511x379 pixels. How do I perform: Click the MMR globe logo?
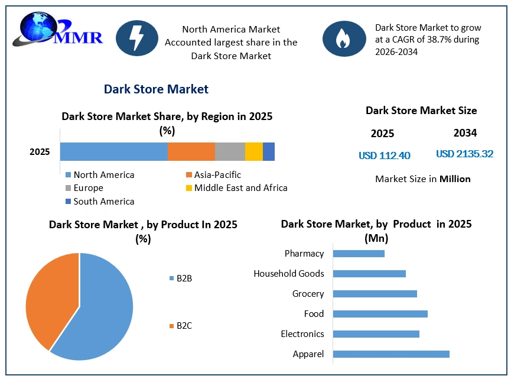tap(58, 30)
